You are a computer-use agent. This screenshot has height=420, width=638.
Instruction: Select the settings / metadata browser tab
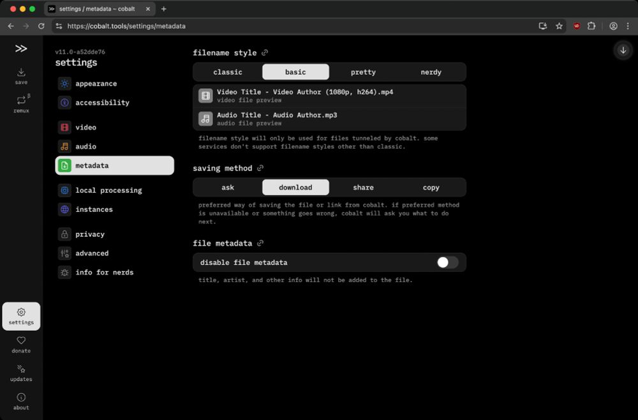(x=100, y=9)
